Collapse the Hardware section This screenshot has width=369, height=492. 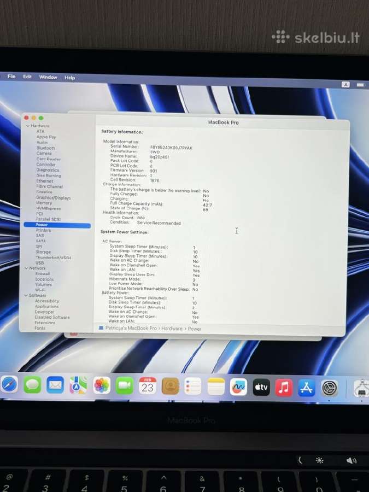[28, 126]
